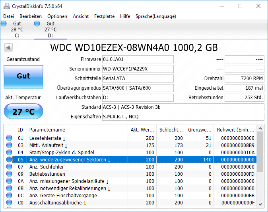Click the CrystalDiskInfo app icon in title bar
This screenshot has height=212, width=268.
[x=7, y=6]
